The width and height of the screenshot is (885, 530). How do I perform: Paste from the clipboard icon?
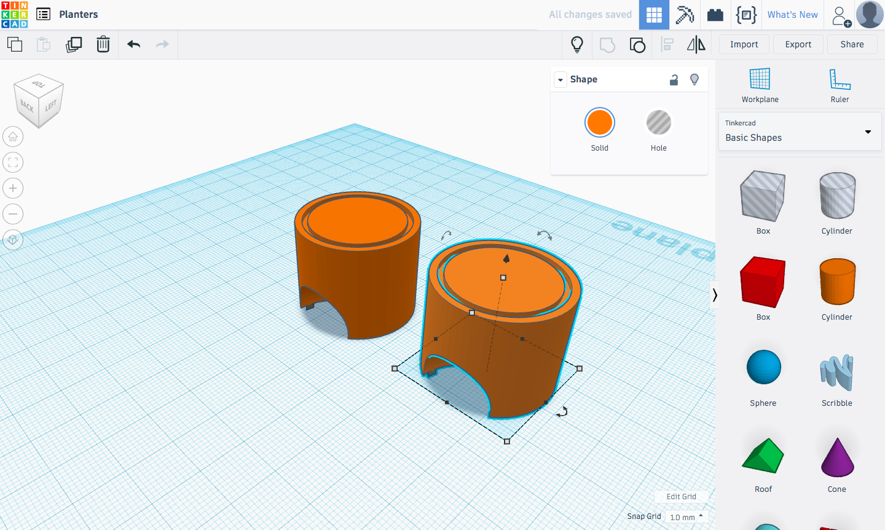click(44, 44)
